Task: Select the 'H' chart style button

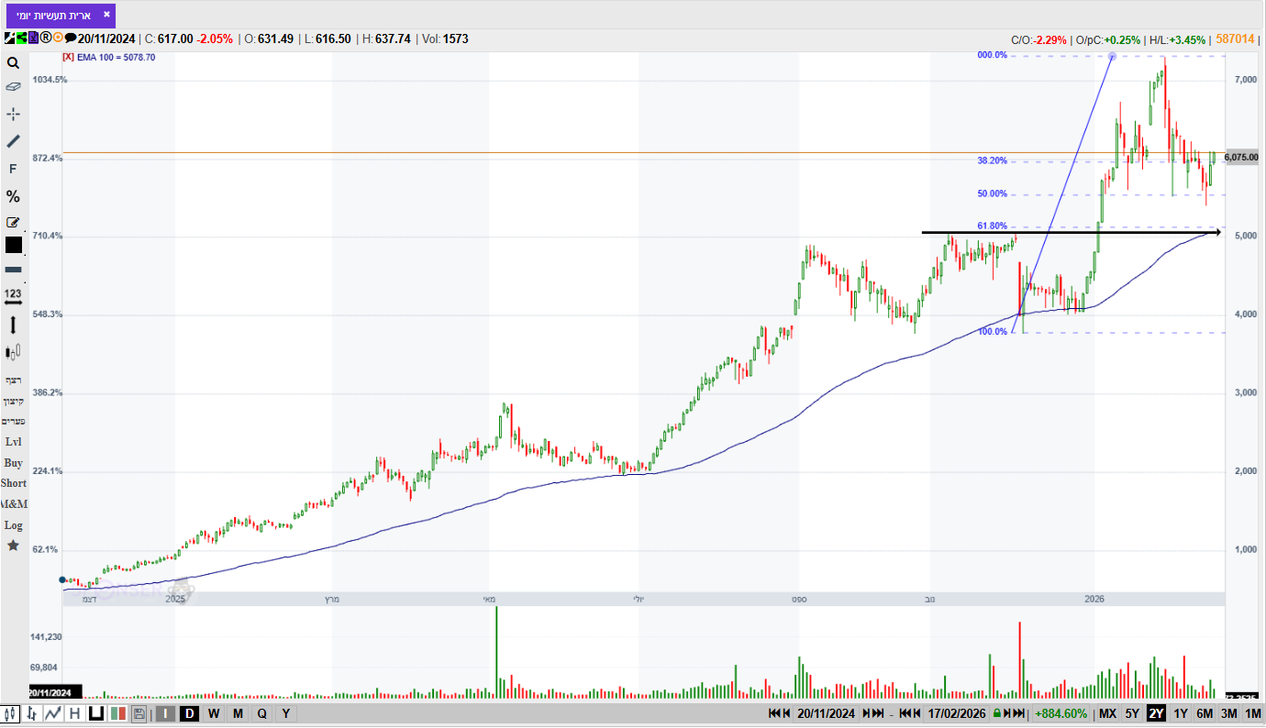Action: tap(74, 713)
